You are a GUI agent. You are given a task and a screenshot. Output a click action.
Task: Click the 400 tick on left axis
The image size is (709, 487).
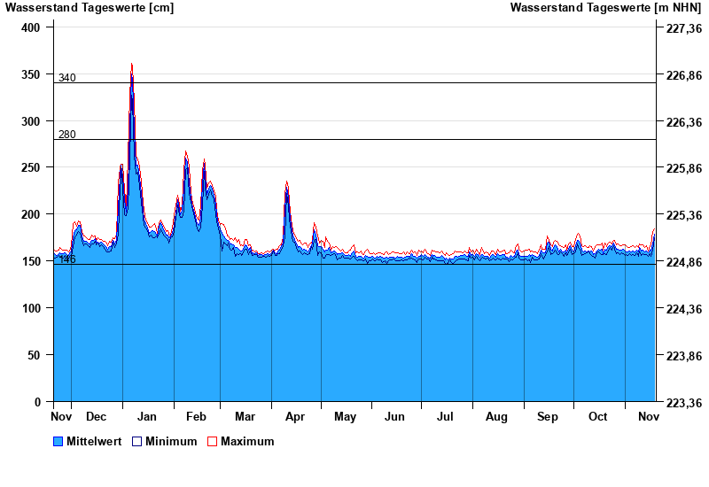pos(31,27)
